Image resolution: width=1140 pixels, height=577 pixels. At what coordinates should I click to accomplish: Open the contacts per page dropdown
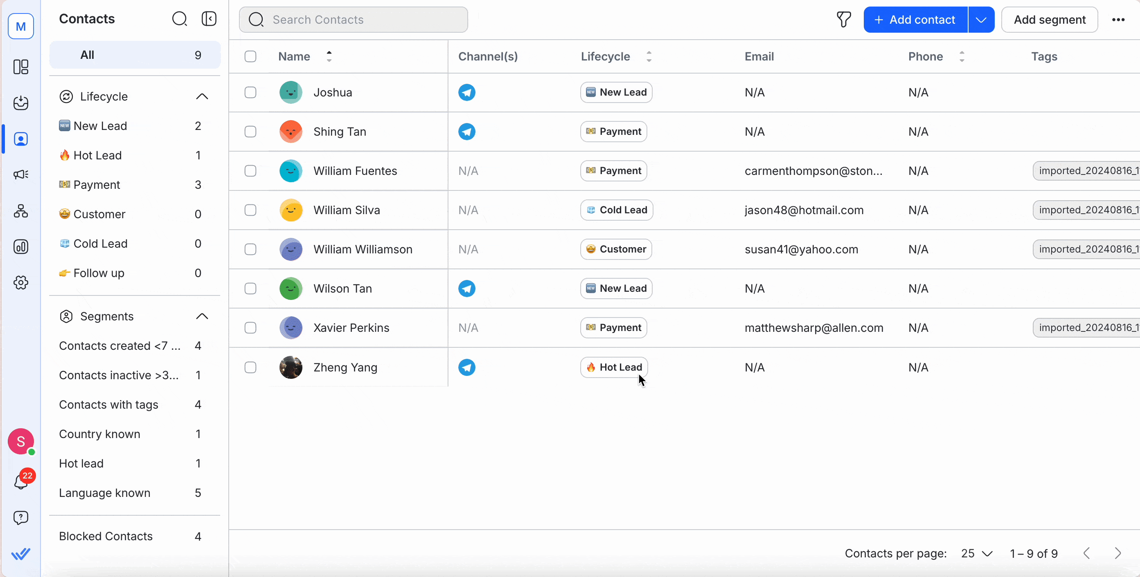coord(977,554)
